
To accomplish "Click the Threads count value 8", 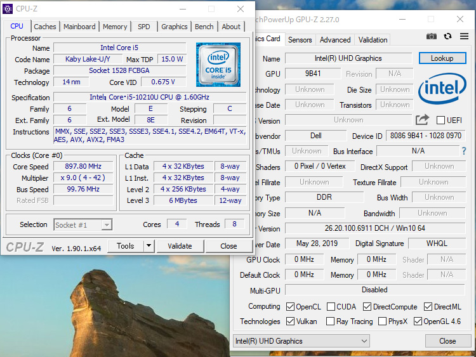I will [234, 224].
